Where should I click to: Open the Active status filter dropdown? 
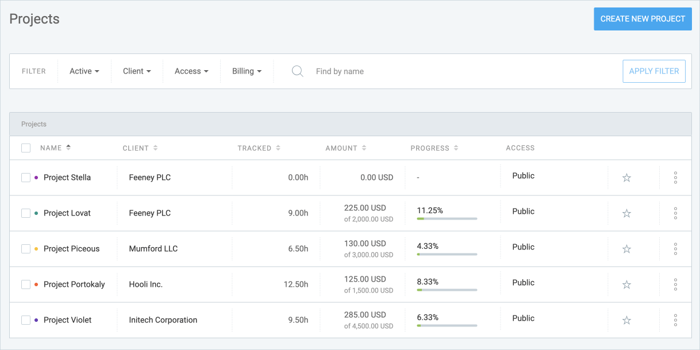pos(84,71)
